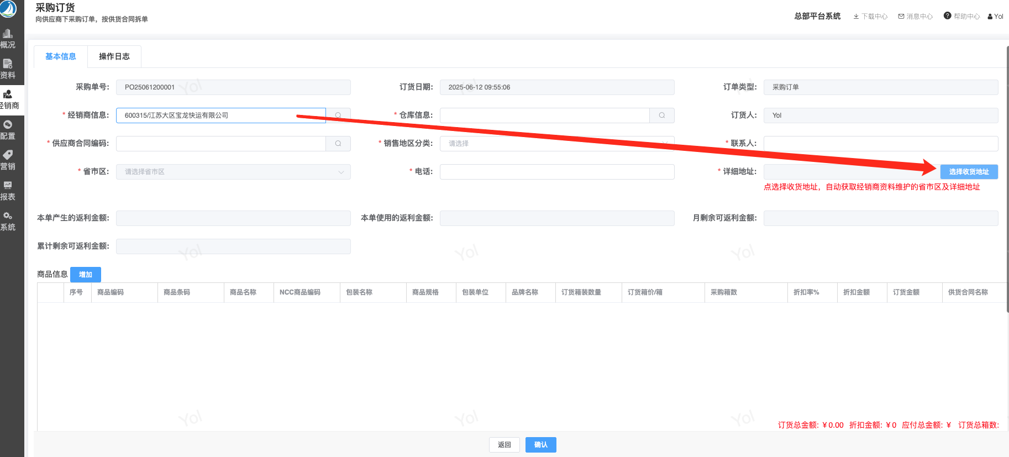1009x457 pixels.
Task: Click the 本单使用的返利金额 field
Action: 557,218
